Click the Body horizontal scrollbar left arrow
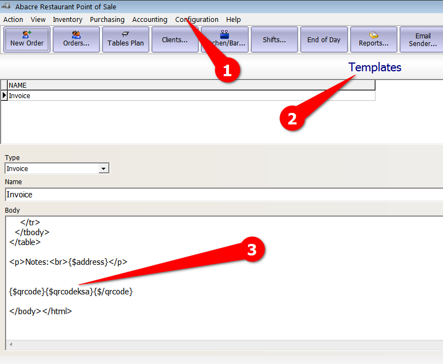Viewport: 443px width, 364px height. (x=11, y=345)
